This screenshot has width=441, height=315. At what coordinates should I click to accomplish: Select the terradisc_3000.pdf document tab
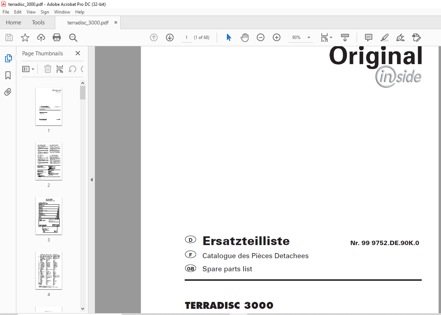click(x=88, y=23)
